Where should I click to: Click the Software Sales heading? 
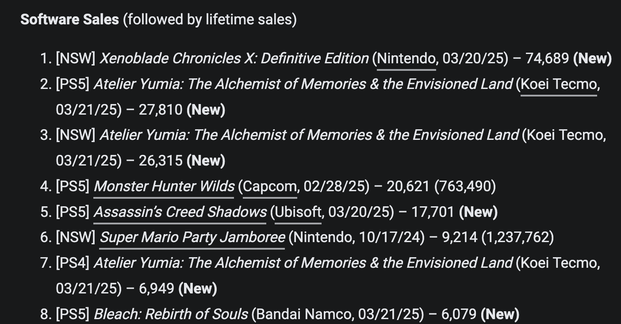[x=70, y=19]
